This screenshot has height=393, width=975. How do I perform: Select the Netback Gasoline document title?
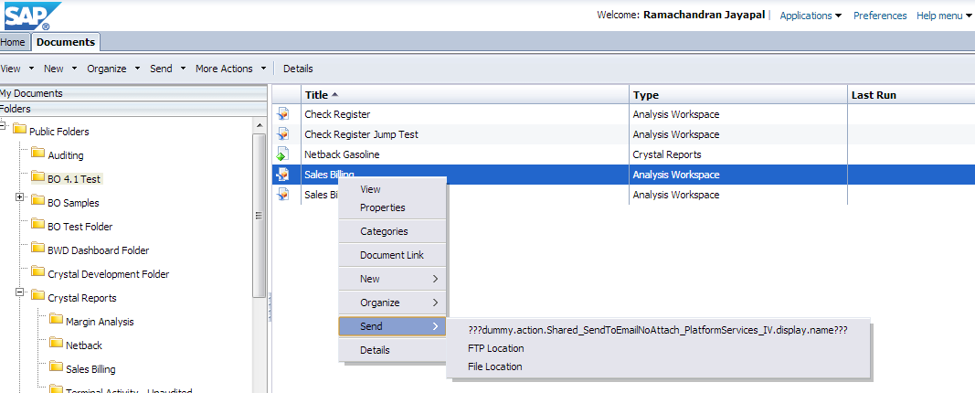click(342, 154)
